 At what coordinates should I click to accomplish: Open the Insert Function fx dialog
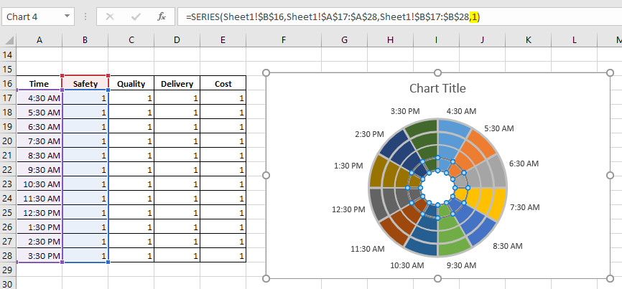click(162, 16)
